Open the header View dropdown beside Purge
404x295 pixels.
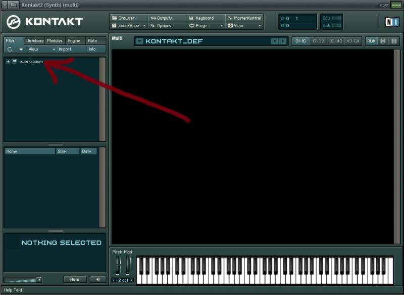coord(244,25)
